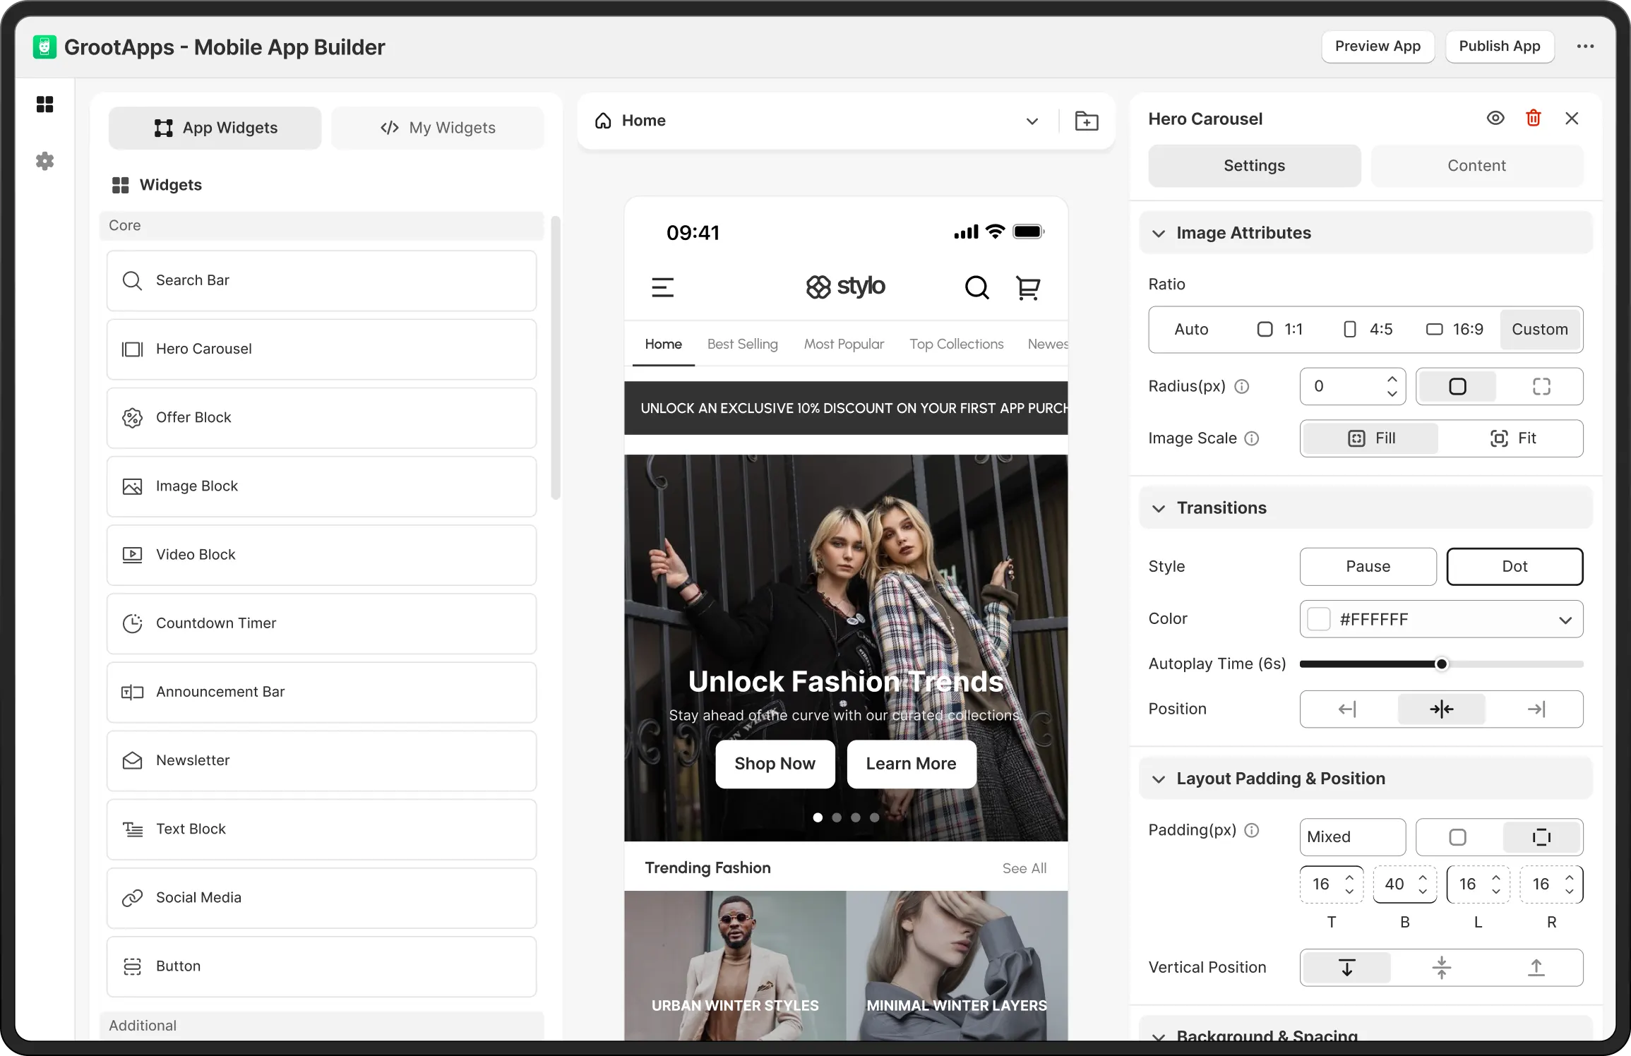
Task: Toggle Hero Carousel visibility with the eye icon
Action: pos(1495,119)
